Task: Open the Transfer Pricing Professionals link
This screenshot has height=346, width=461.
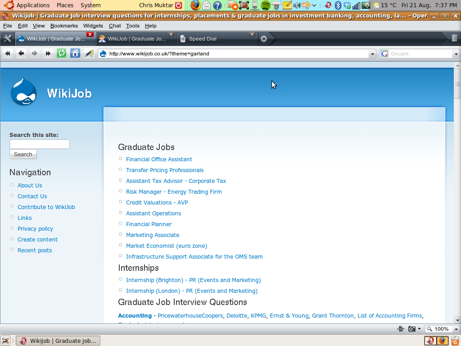Action: (x=165, y=170)
